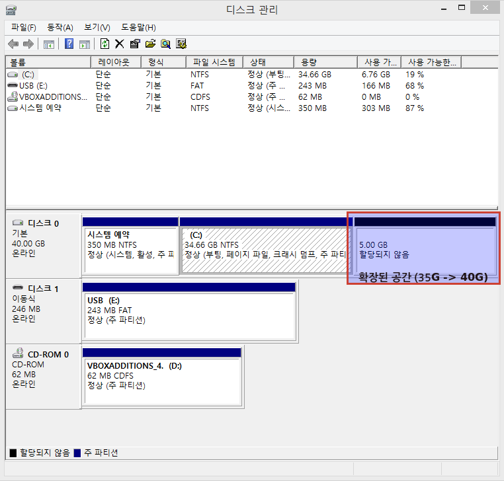The width and height of the screenshot is (504, 481).
Task: Click the Disk Management title bar icon
Action: (11, 10)
